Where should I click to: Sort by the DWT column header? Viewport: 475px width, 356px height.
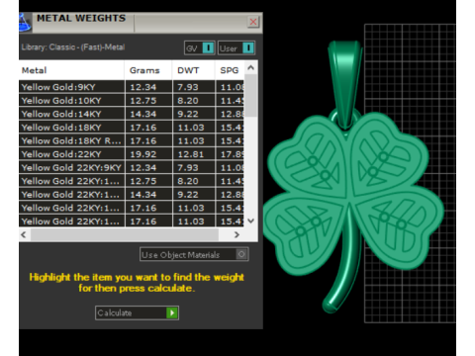(194, 70)
